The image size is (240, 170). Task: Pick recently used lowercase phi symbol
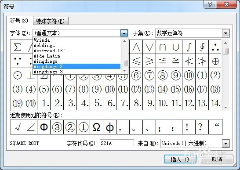[x=110, y=127]
